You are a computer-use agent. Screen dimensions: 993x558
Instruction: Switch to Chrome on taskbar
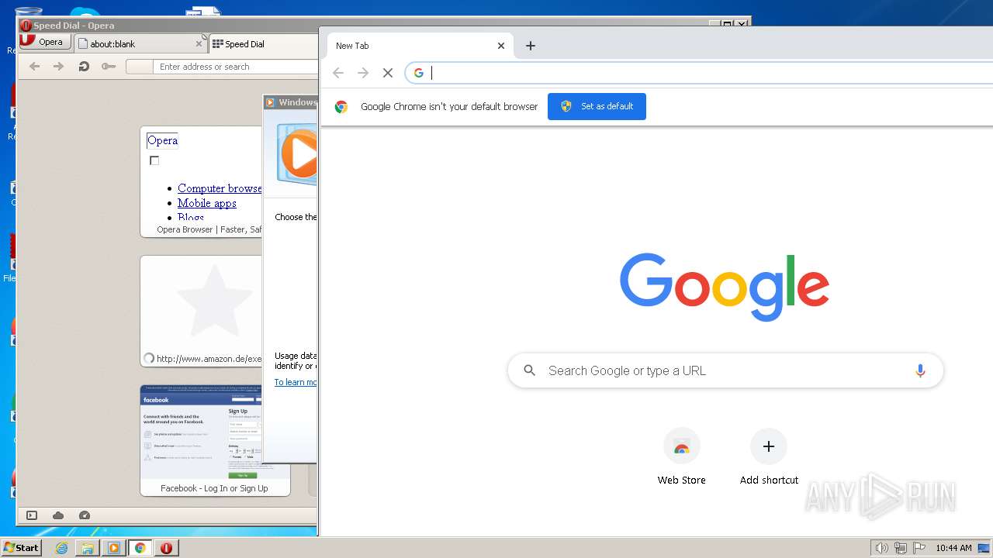coord(140,548)
